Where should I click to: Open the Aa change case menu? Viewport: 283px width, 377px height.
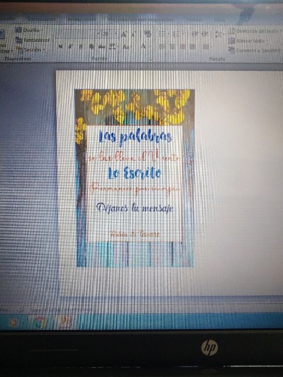click(127, 46)
